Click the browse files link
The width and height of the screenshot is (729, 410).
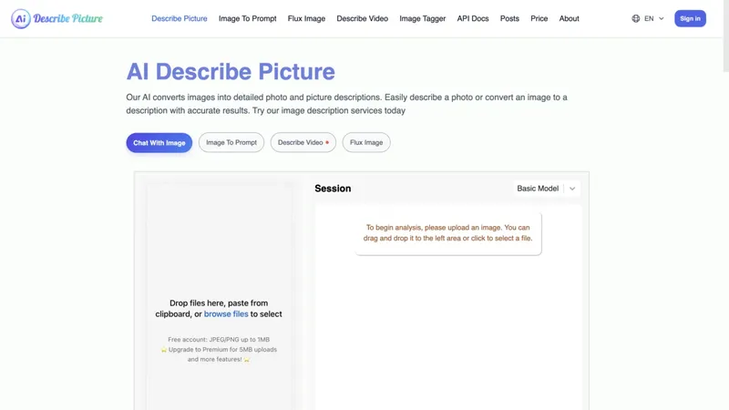(226, 314)
